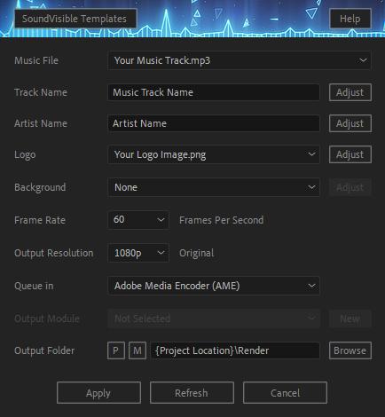Screen dimensions: 385x417
Task: Click the M output folder button
Action: pos(137,350)
